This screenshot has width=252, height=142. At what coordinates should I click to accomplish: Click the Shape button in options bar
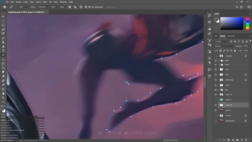tap(62, 7)
